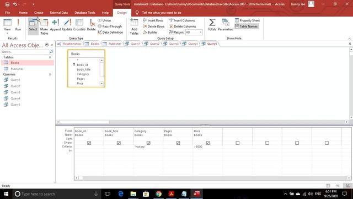Uncheck Show for Pages column
353x199 pixels.
point(178,143)
